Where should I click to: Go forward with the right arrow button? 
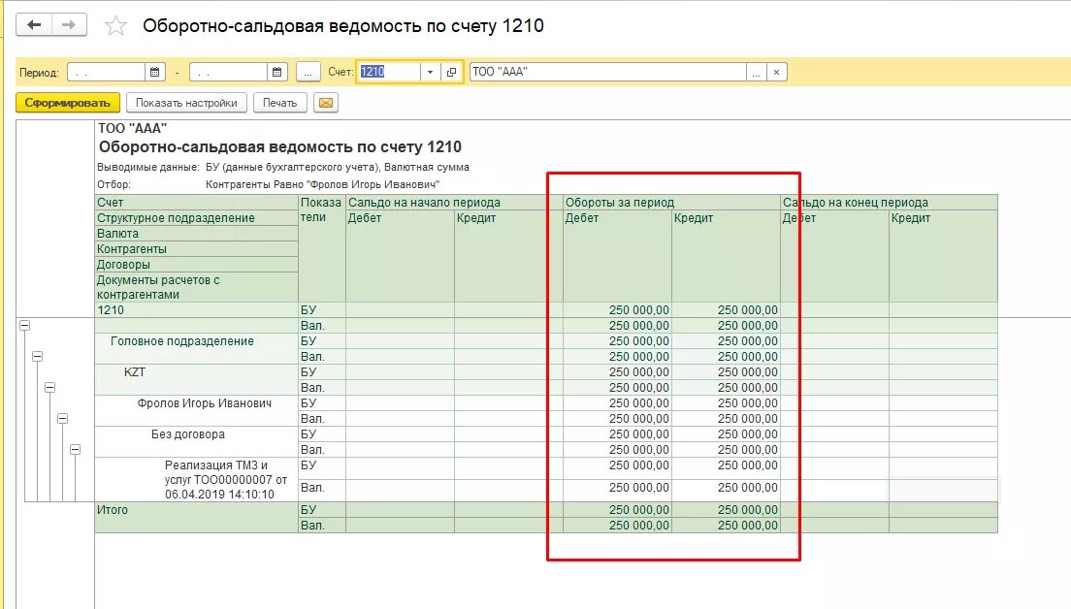(x=69, y=25)
